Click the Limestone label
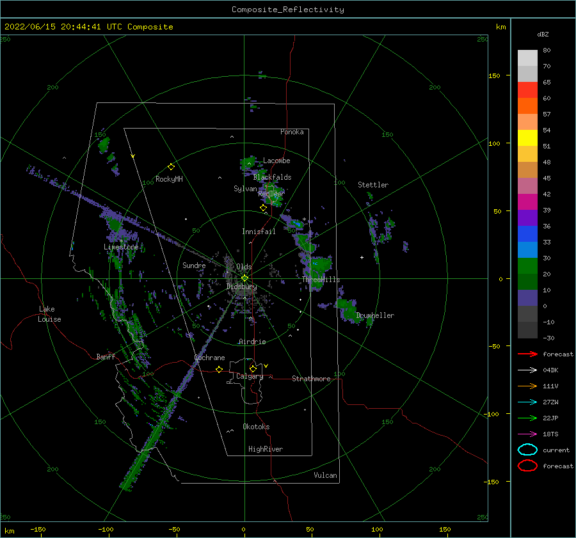Screen dimensions: 576x538 (121, 247)
